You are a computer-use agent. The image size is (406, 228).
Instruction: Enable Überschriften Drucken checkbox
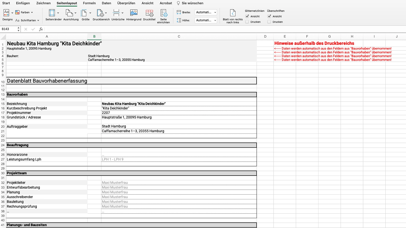tap(269, 22)
